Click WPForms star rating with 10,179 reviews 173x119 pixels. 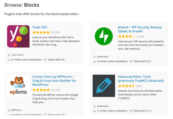pyautogui.click(x=41, y=90)
